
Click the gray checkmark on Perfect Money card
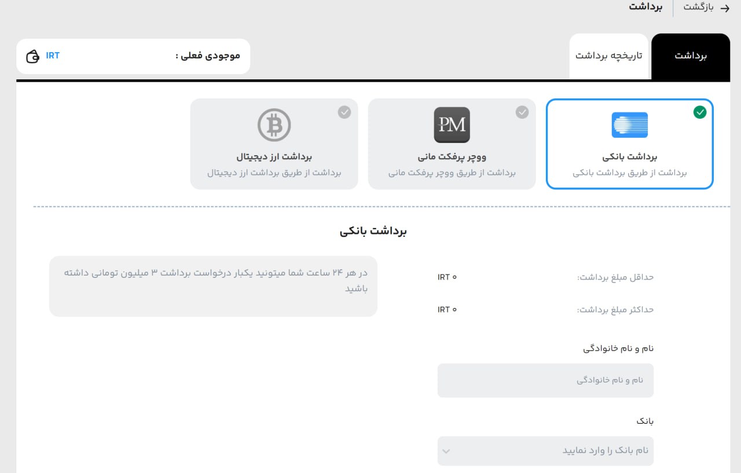522,112
